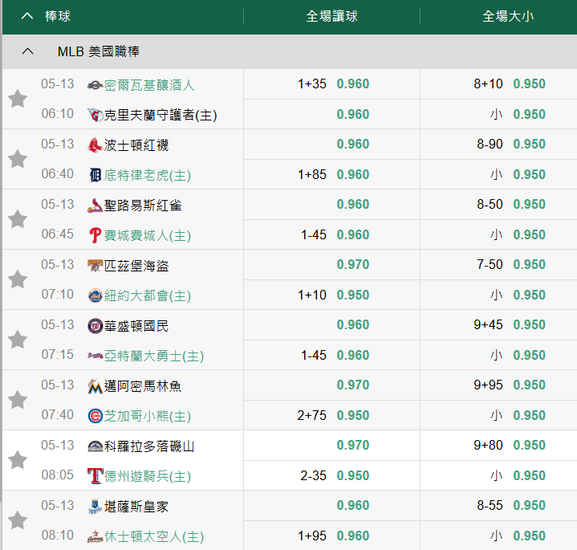Open the 紐約大都會(主) team link
This screenshot has width=577, height=550.
coord(147,295)
